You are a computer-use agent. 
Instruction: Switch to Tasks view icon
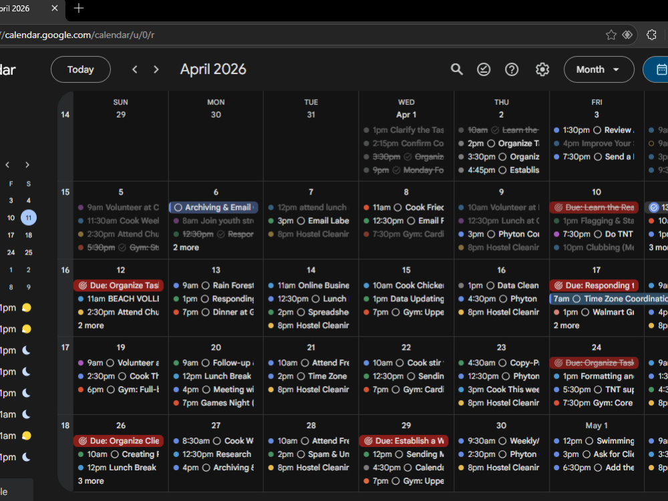(x=484, y=69)
